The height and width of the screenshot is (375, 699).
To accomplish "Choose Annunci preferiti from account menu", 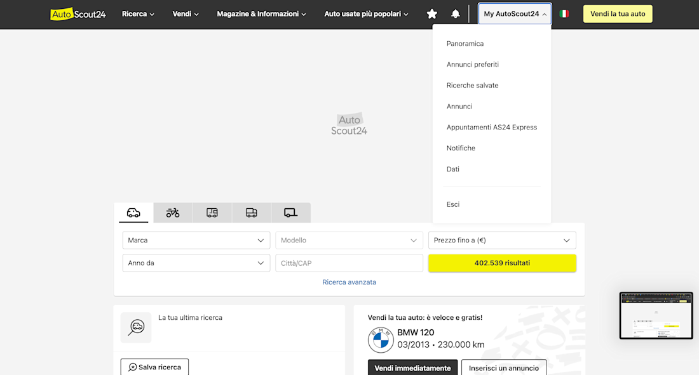I will pyautogui.click(x=473, y=65).
